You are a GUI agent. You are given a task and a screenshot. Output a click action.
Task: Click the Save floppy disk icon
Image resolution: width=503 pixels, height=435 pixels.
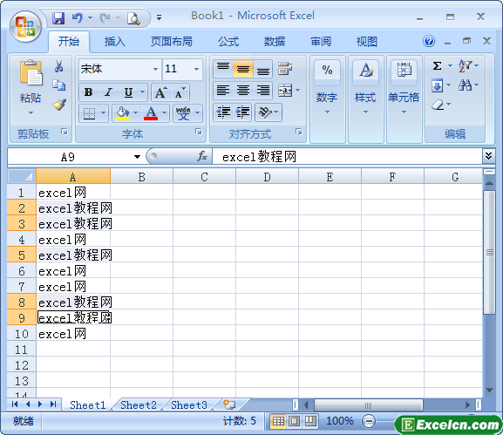[58, 18]
